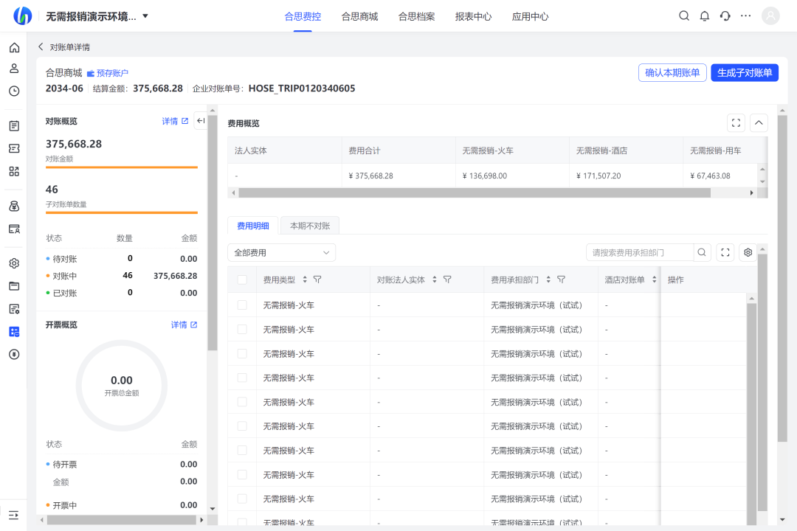
Task: Click 生成子对账单 button
Action: [x=745, y=73]
